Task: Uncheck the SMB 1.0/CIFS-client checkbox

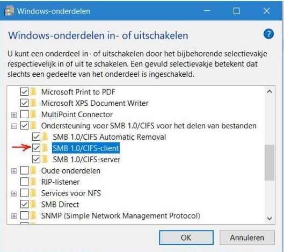Action: pyautogui.click(x=36, y=148)
